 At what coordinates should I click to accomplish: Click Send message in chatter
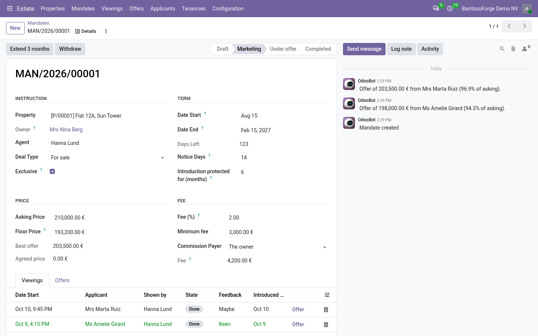(364, 49)
